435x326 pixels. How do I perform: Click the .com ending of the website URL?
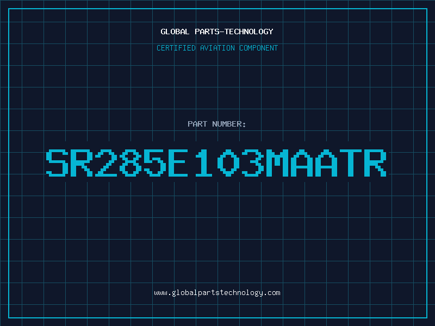[x=272, y=293]
